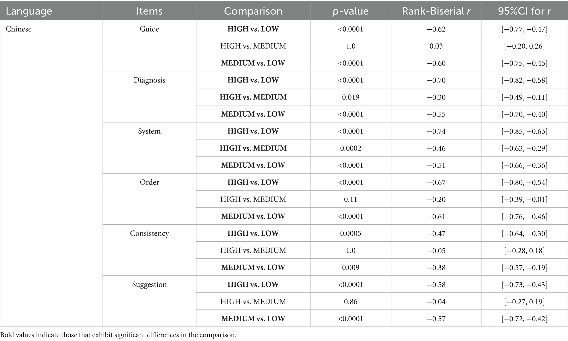Screen dimensions: 568x341
Task: Click the confidence interval [−0.85, −0.63]
Action: click(524, 131)
